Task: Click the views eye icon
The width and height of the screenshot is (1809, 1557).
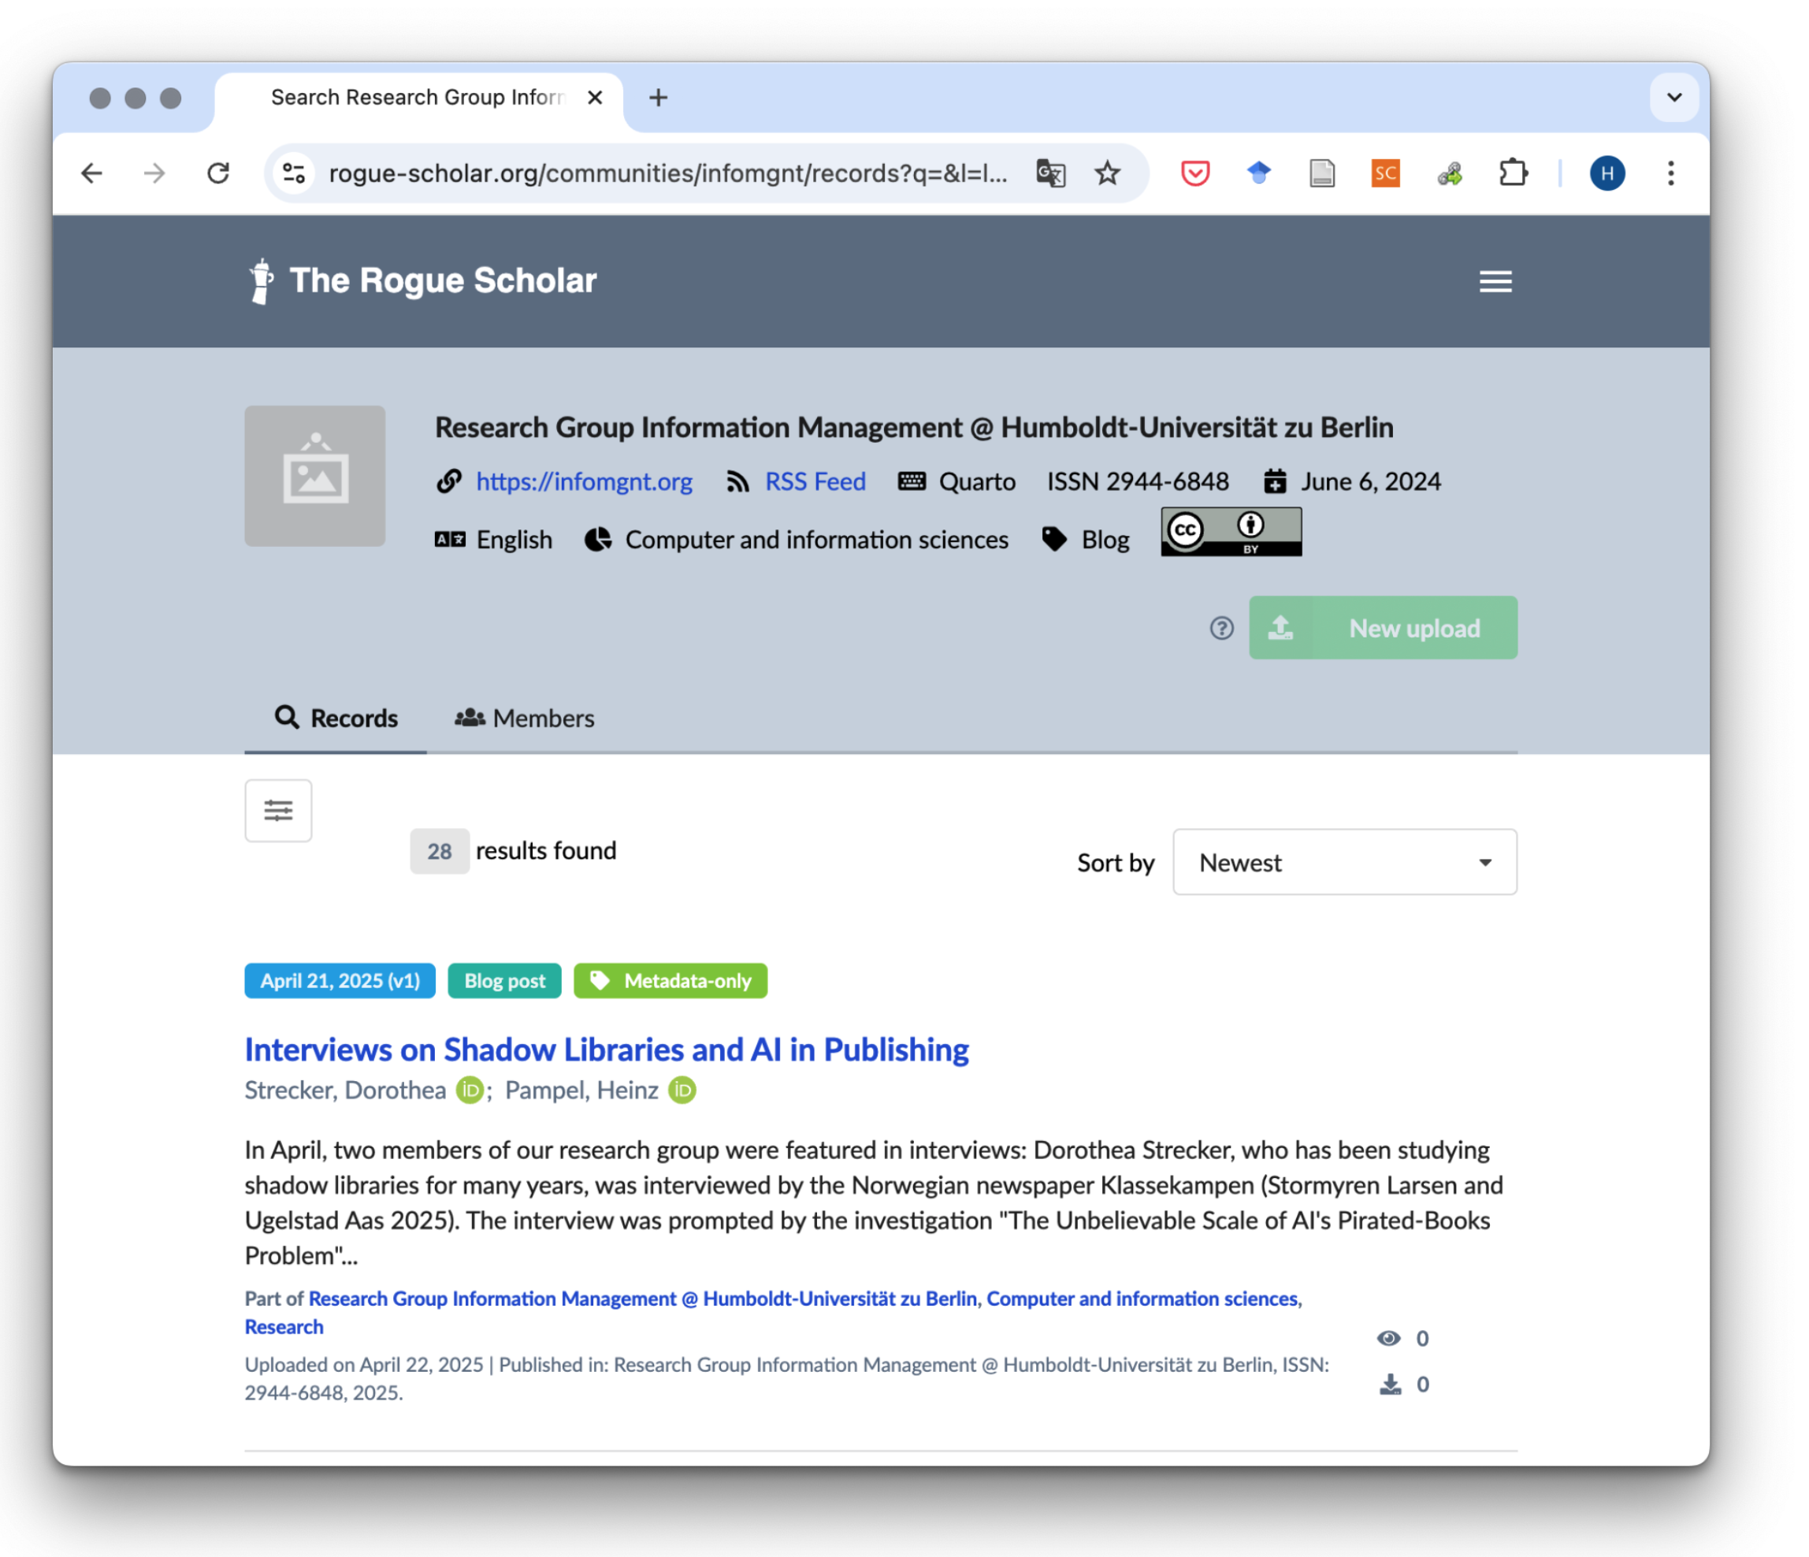Action: coord(1388,1338)
